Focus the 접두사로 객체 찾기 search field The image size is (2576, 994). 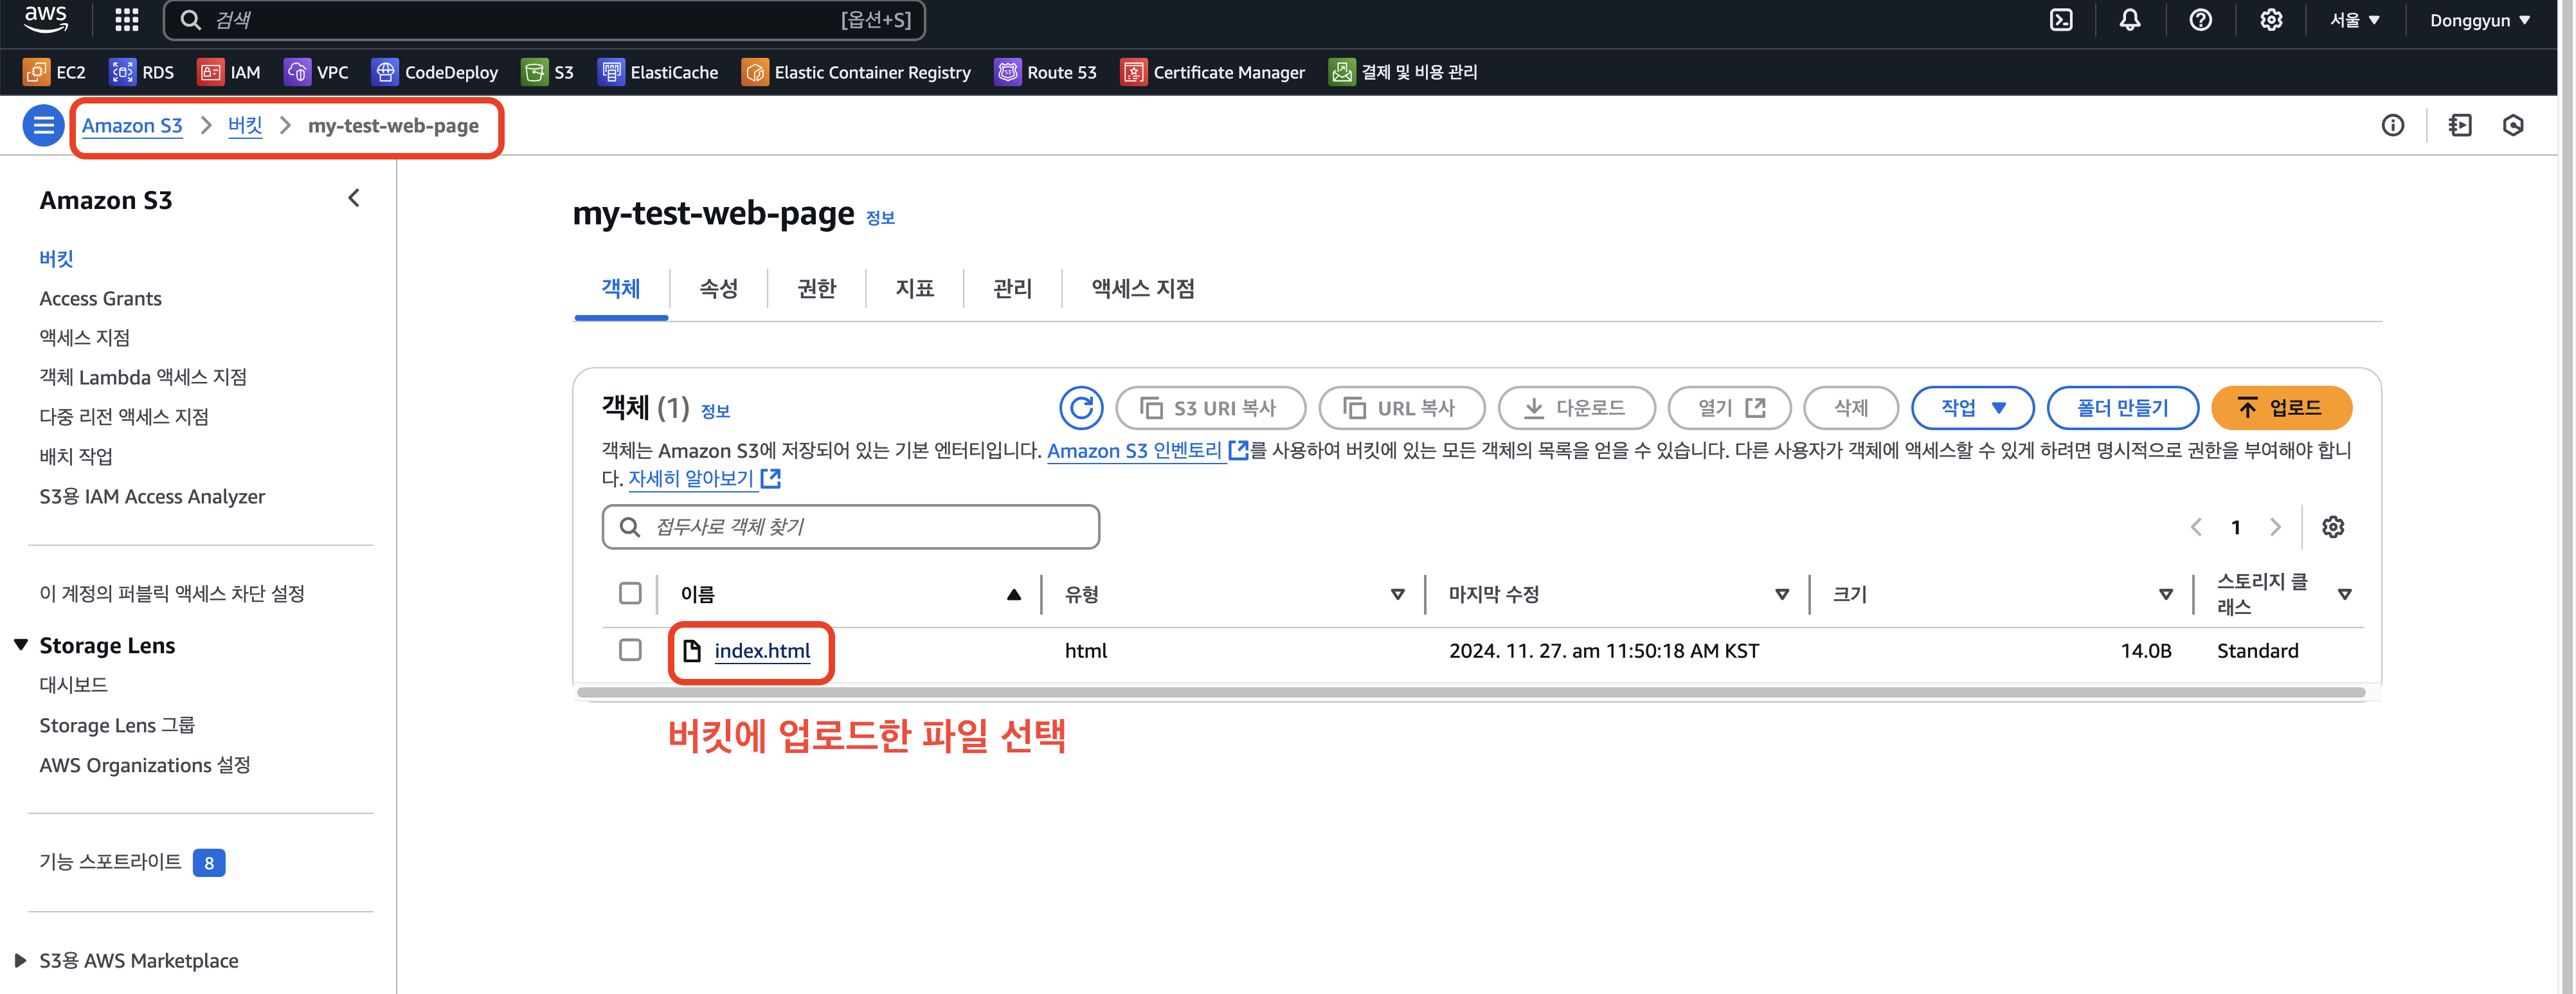851,527
